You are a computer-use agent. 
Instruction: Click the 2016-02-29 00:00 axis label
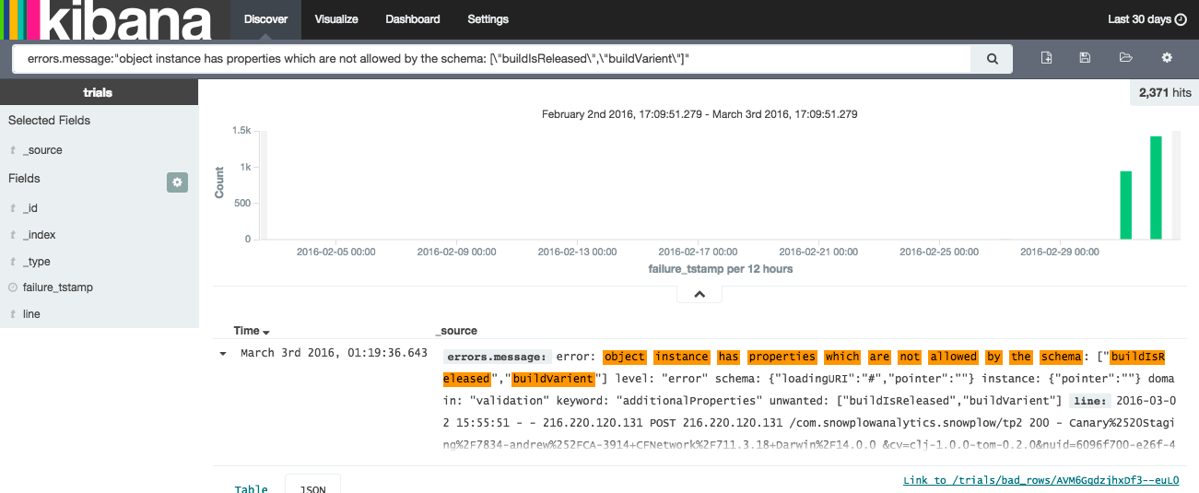(1060, 252)
